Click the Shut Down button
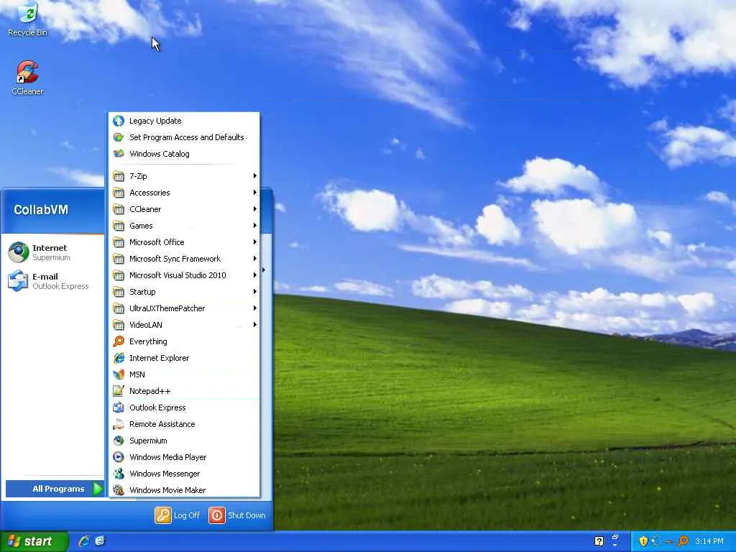This screenshot has height=552, width=736. click(x=237, y=515)
